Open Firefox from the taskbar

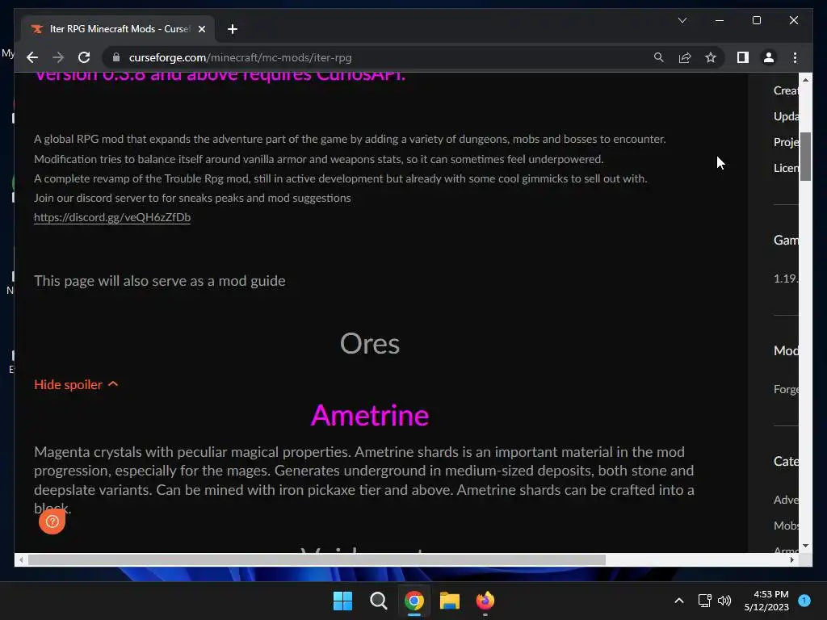click(x=485, y=601)
